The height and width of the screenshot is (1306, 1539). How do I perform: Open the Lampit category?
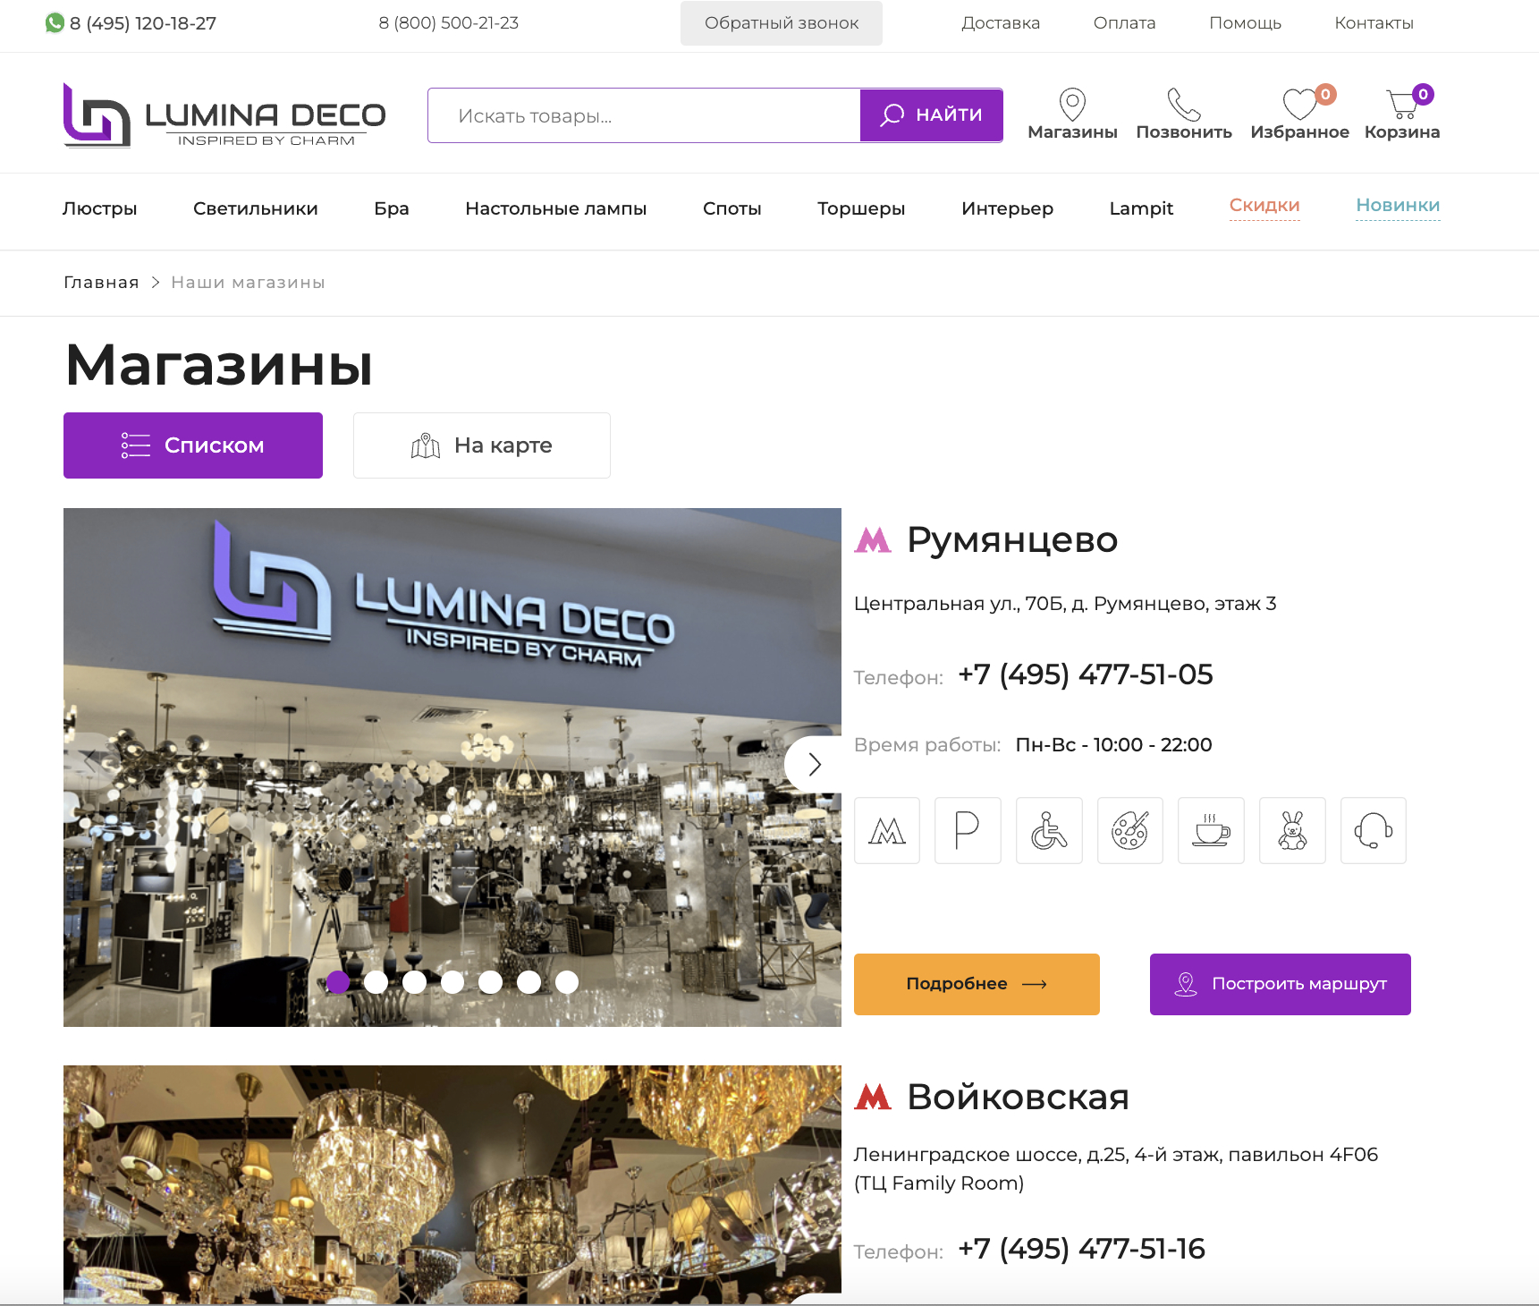coord(1141,208)
